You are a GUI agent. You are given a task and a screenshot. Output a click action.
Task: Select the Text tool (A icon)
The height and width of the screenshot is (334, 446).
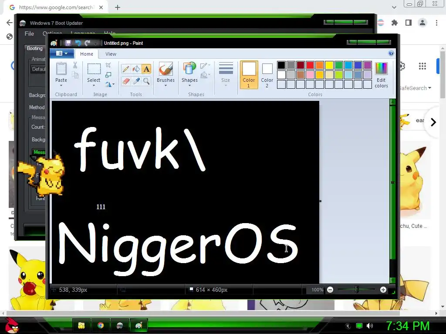tap(146, 69)
